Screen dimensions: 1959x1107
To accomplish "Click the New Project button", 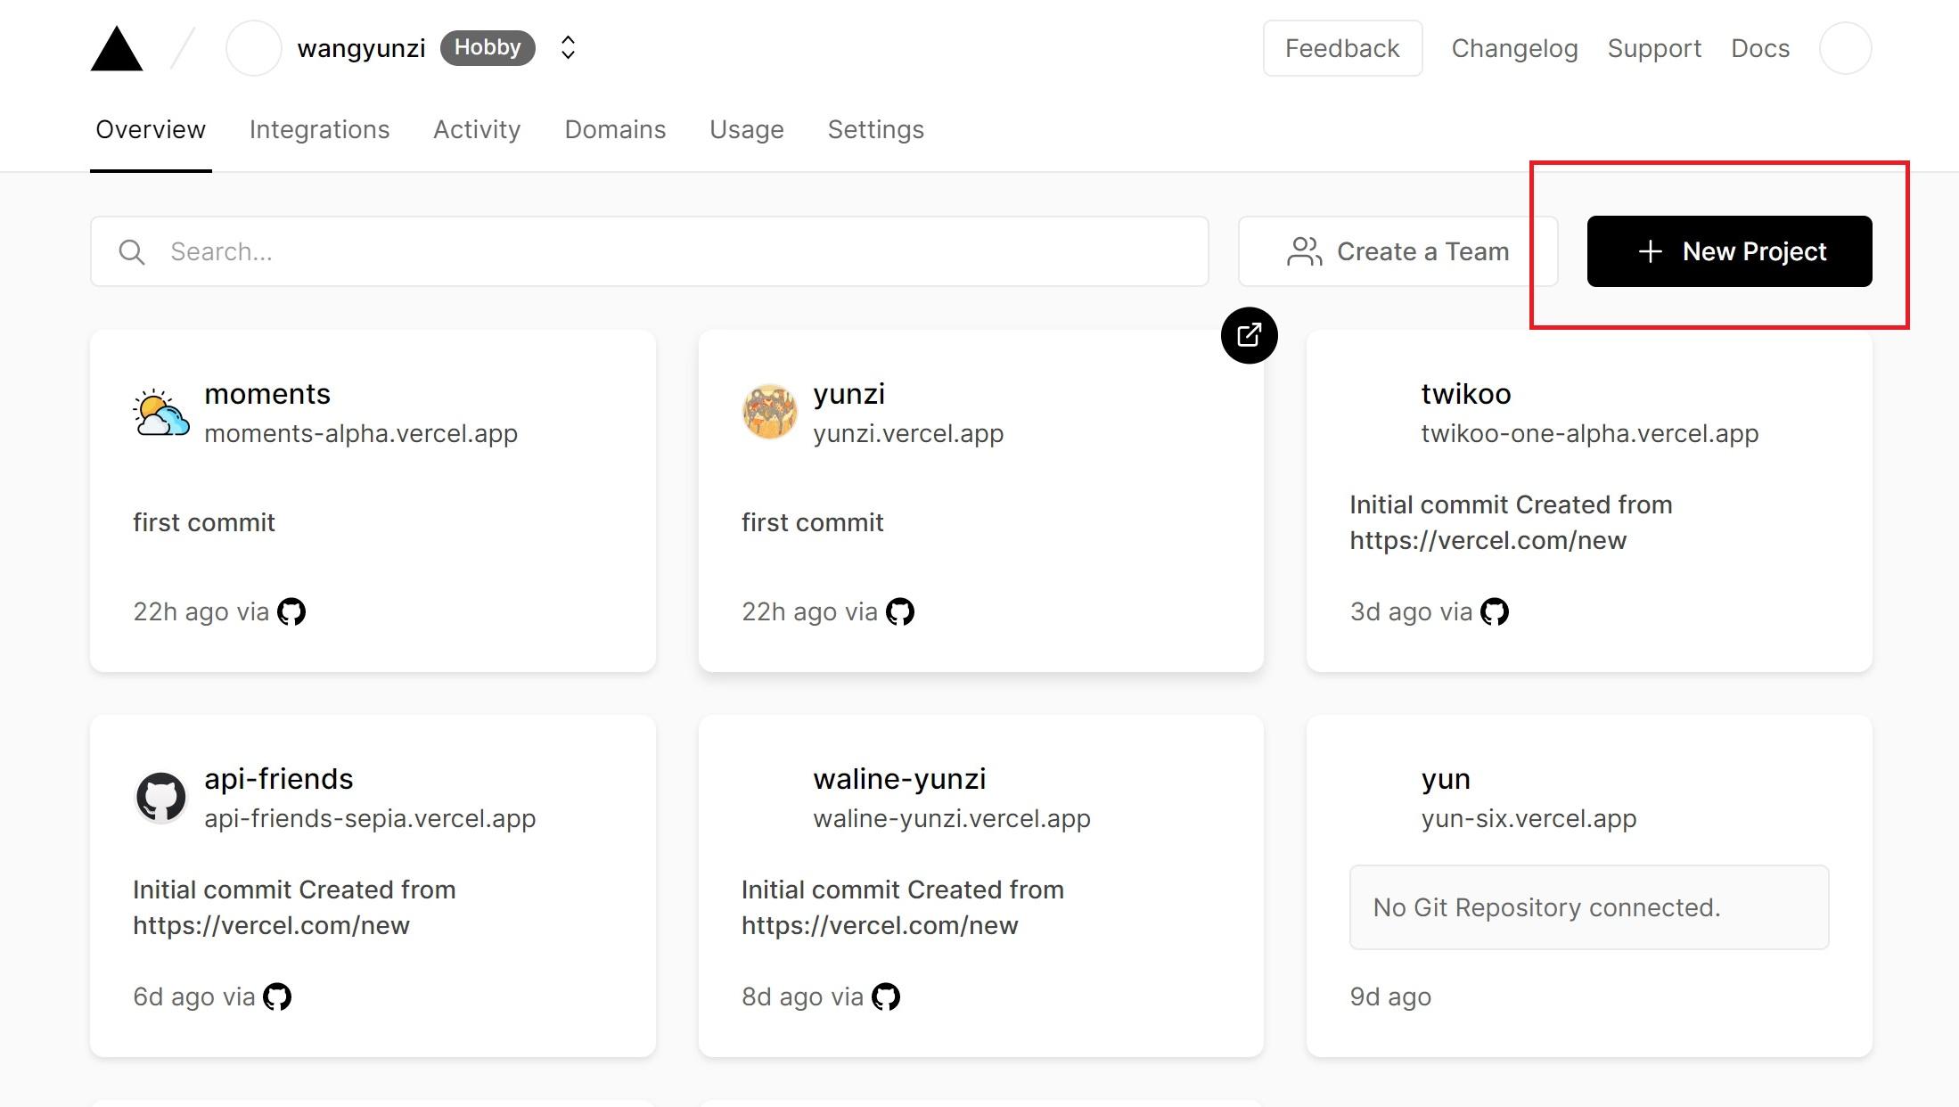I will [x=1729, y=251].
